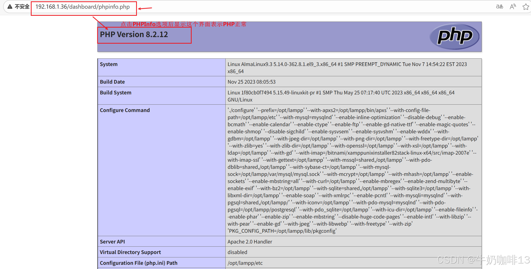Click the not-secure warning icon
531x269 pixels.
10,7
